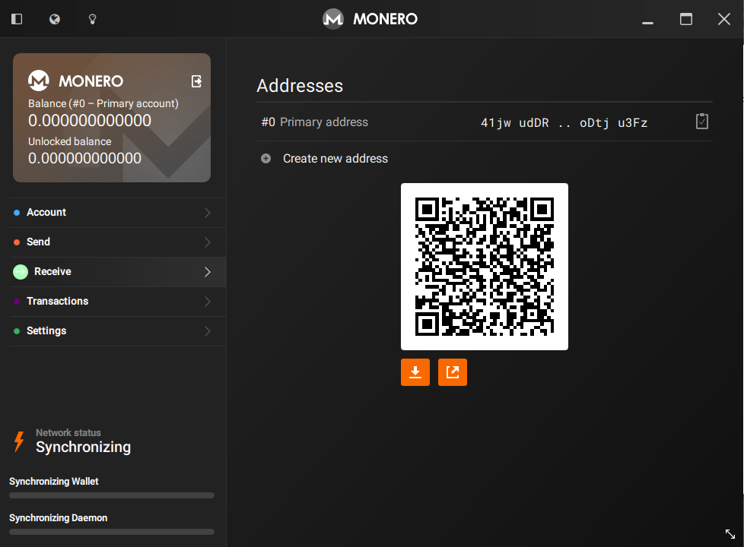Click Balance (#0 – Primary account) label
744x547 pixels.
[103, 103]
